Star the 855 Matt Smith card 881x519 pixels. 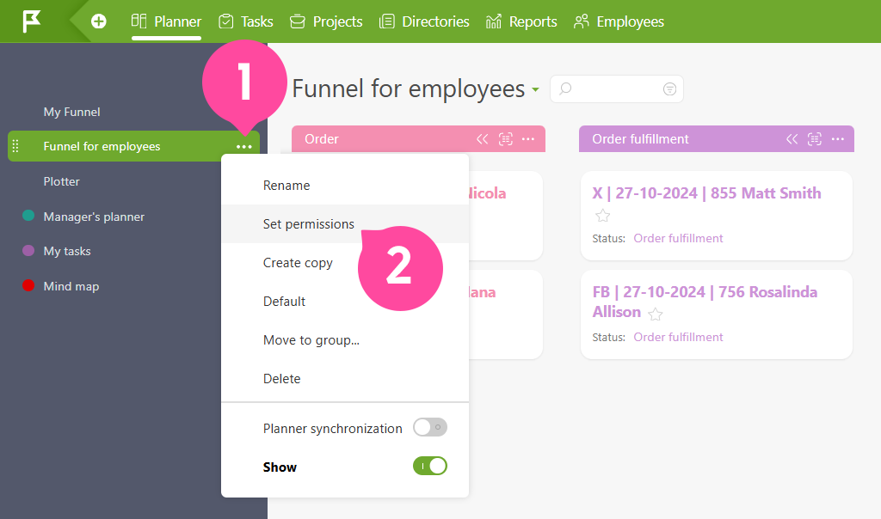603,216
